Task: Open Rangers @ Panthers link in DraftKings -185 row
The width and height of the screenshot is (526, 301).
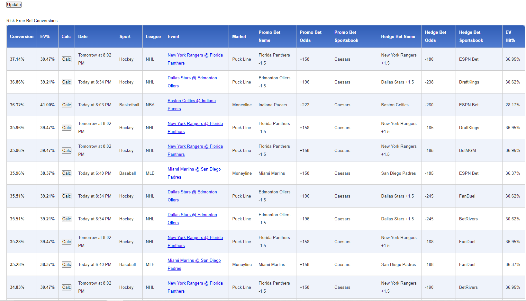Action: tap(195, 128)
